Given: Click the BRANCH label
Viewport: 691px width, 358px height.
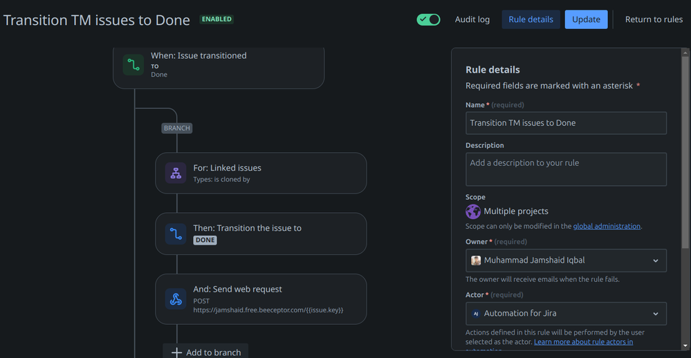Looking at the screenshot, I should (176, 128).
